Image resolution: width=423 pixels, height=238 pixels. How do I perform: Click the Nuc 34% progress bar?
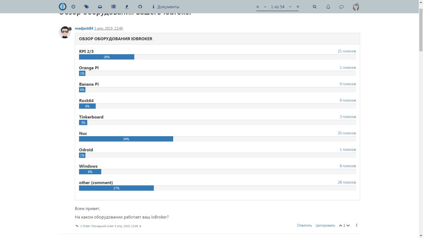(x=126, y=139)
